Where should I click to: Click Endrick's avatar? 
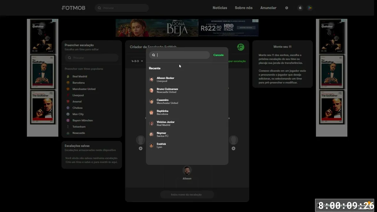click(151, 145)
